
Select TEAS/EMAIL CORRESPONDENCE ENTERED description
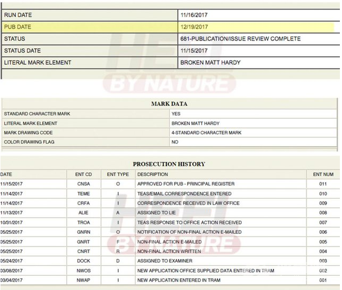point(185,194)
